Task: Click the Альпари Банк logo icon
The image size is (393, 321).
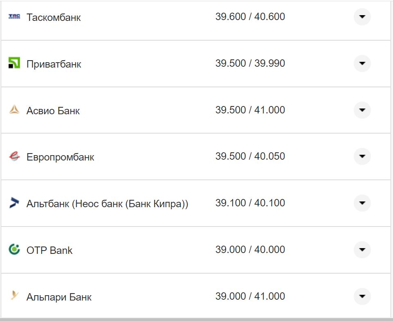Action: [14, 296]
